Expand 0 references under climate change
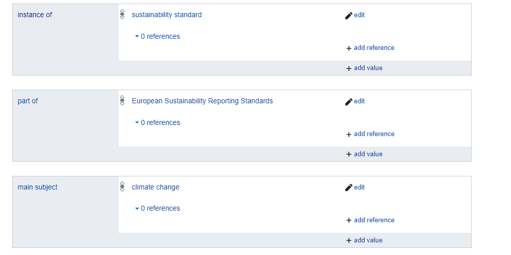This screenshot has height=255, width=511. click(158, 208)
